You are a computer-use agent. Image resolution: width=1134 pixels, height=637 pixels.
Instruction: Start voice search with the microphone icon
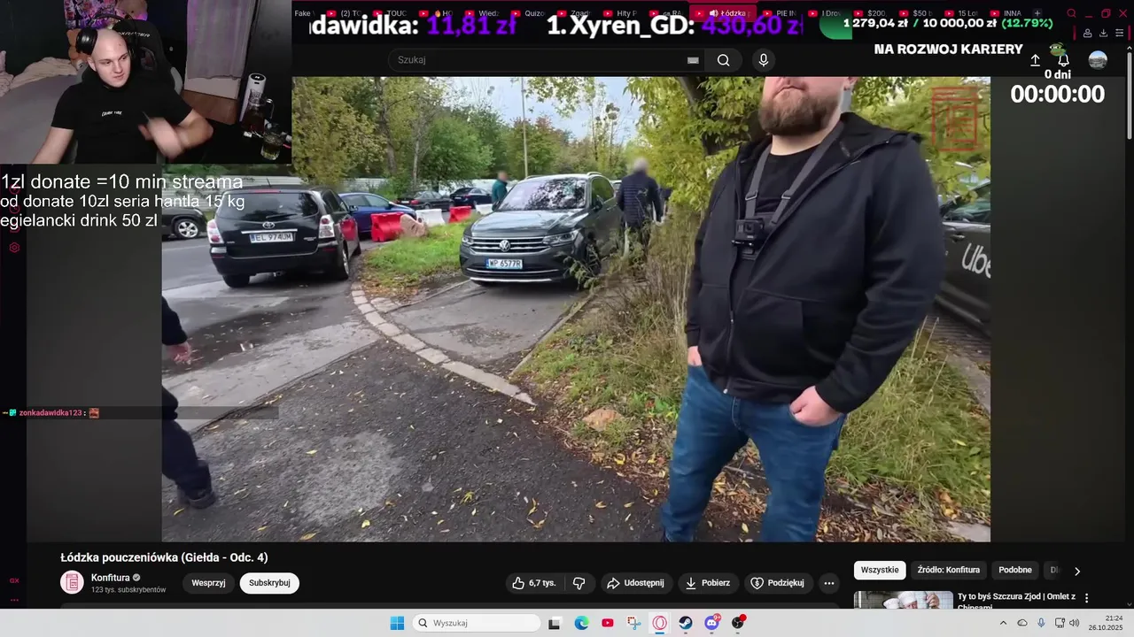point(764,60)
